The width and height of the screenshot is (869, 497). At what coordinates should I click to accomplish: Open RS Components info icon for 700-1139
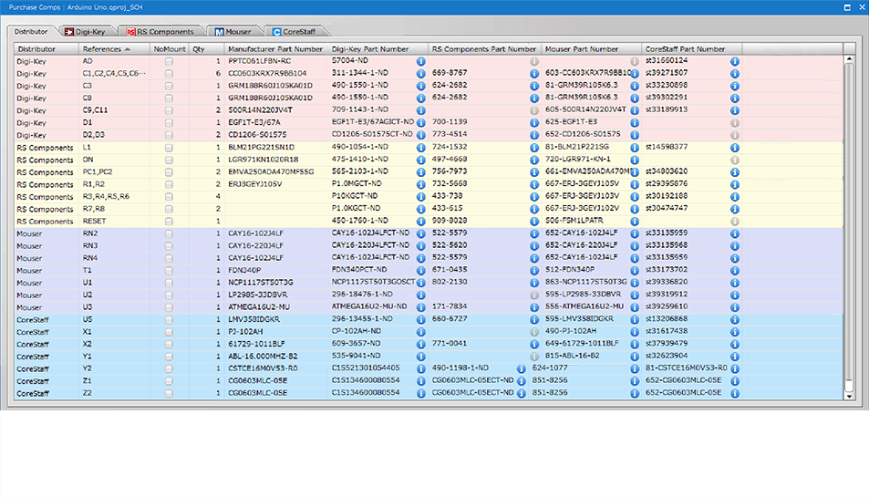pos(534,122)
